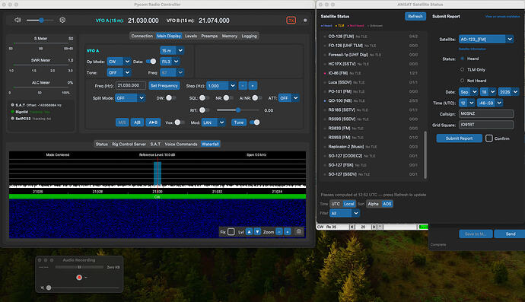Open the Mod LAN dropdown
Viewport: 525px width, 302px height.
213,122
